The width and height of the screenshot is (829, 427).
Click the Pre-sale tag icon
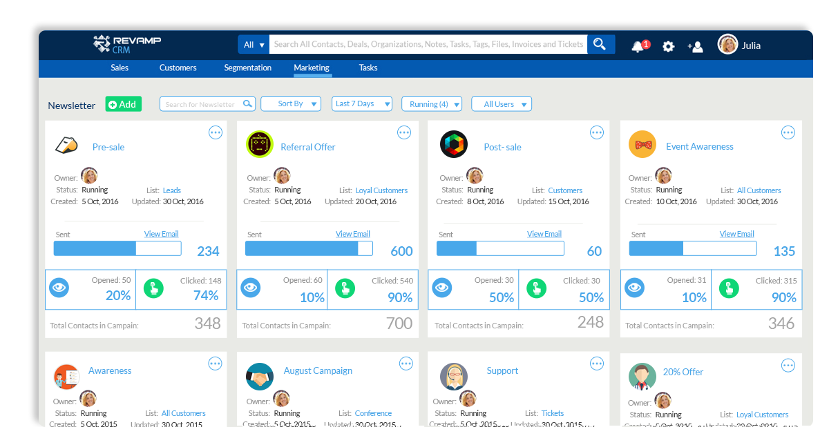(x=66, y=146)
